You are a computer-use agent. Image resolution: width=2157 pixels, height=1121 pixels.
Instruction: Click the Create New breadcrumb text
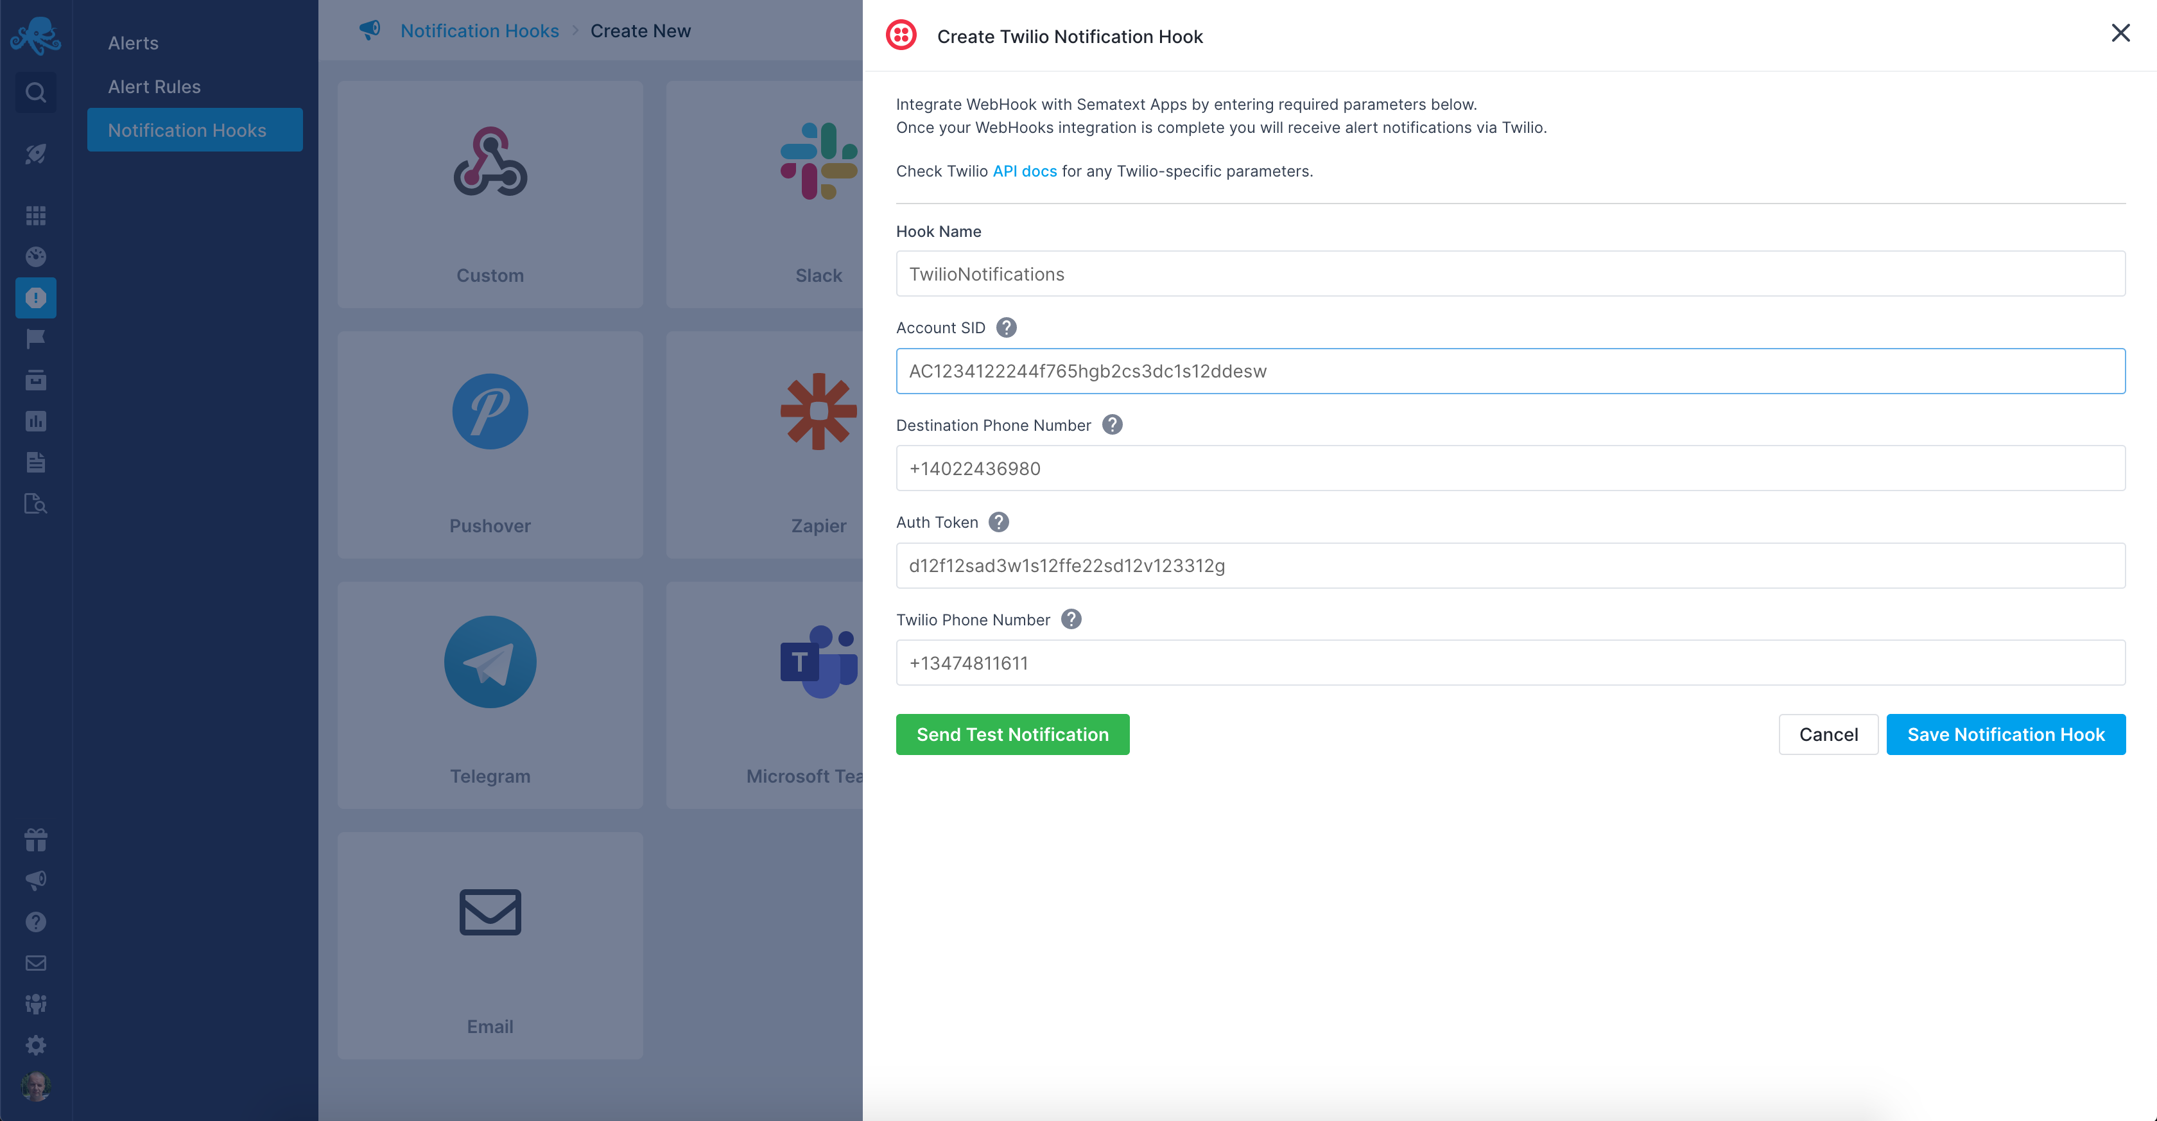pos(640,31)
